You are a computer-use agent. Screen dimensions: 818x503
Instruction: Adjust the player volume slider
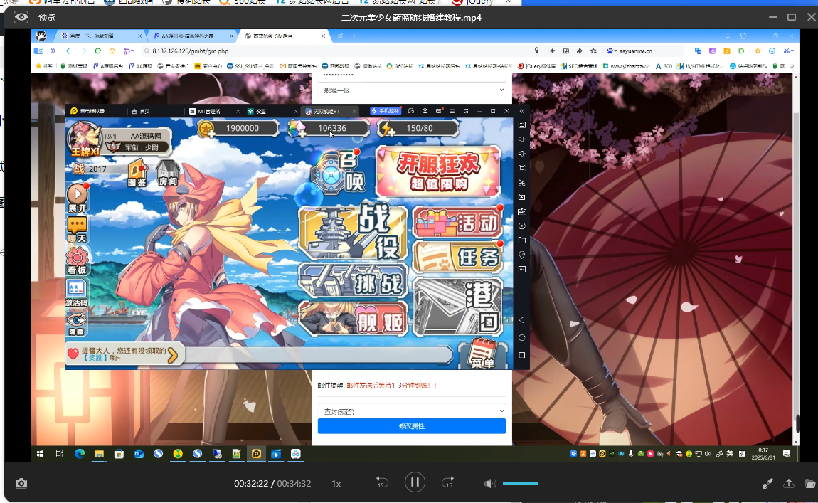(521, 484)
